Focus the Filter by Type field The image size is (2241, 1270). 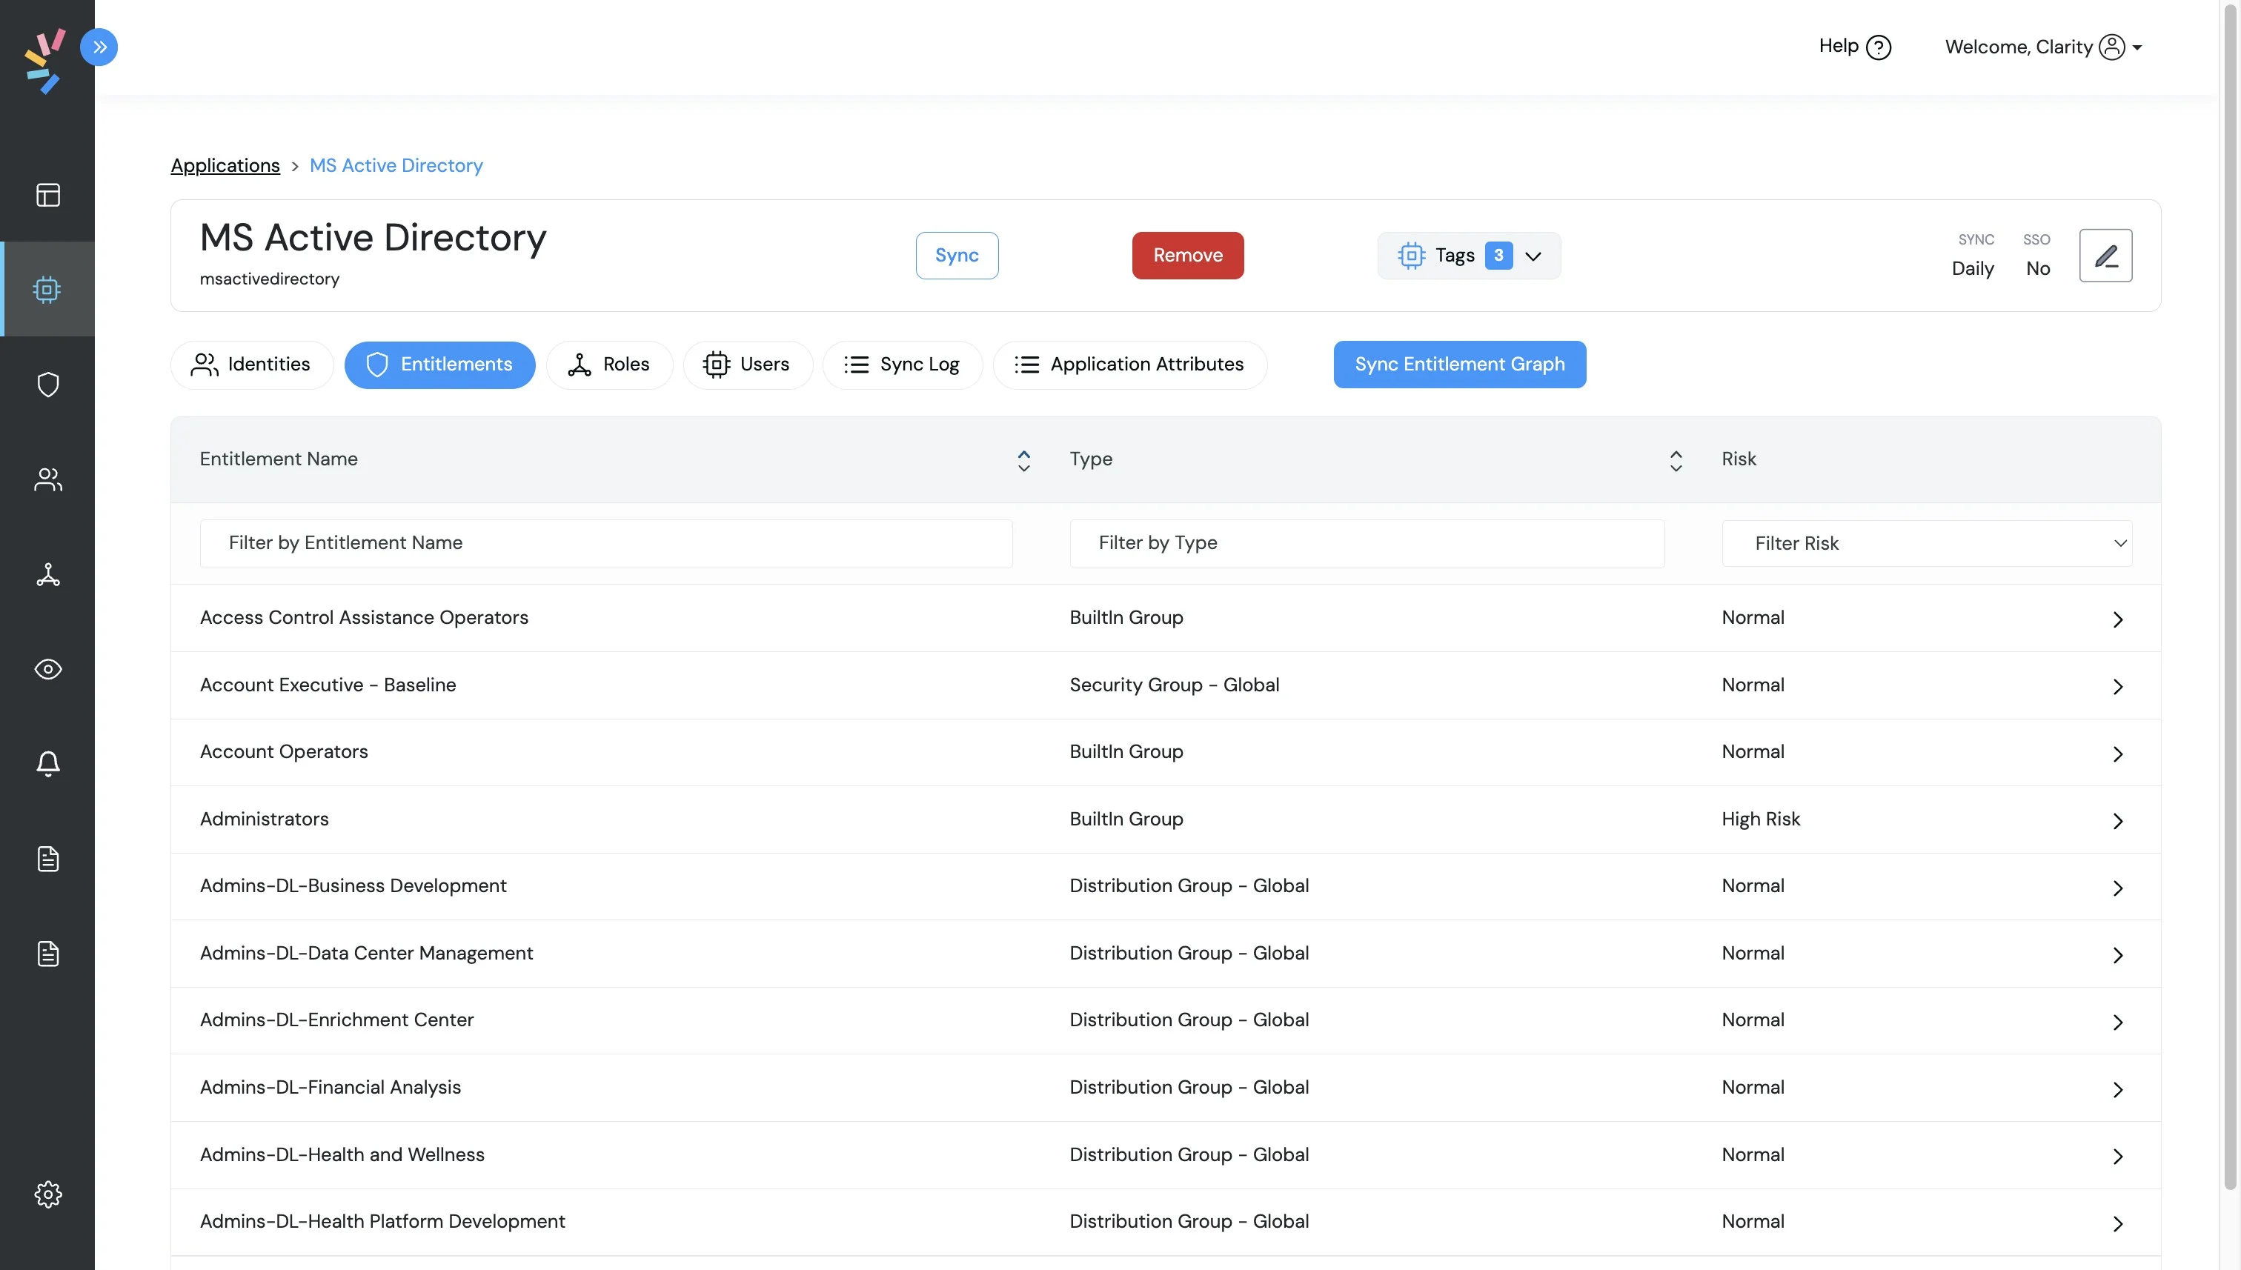1367,543
